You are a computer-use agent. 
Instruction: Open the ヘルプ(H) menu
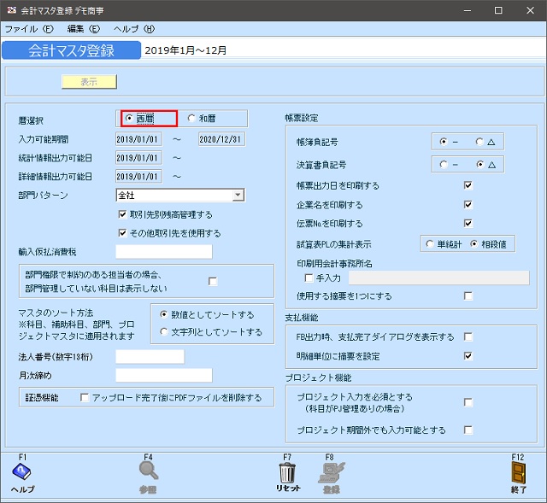pos(134,29)
